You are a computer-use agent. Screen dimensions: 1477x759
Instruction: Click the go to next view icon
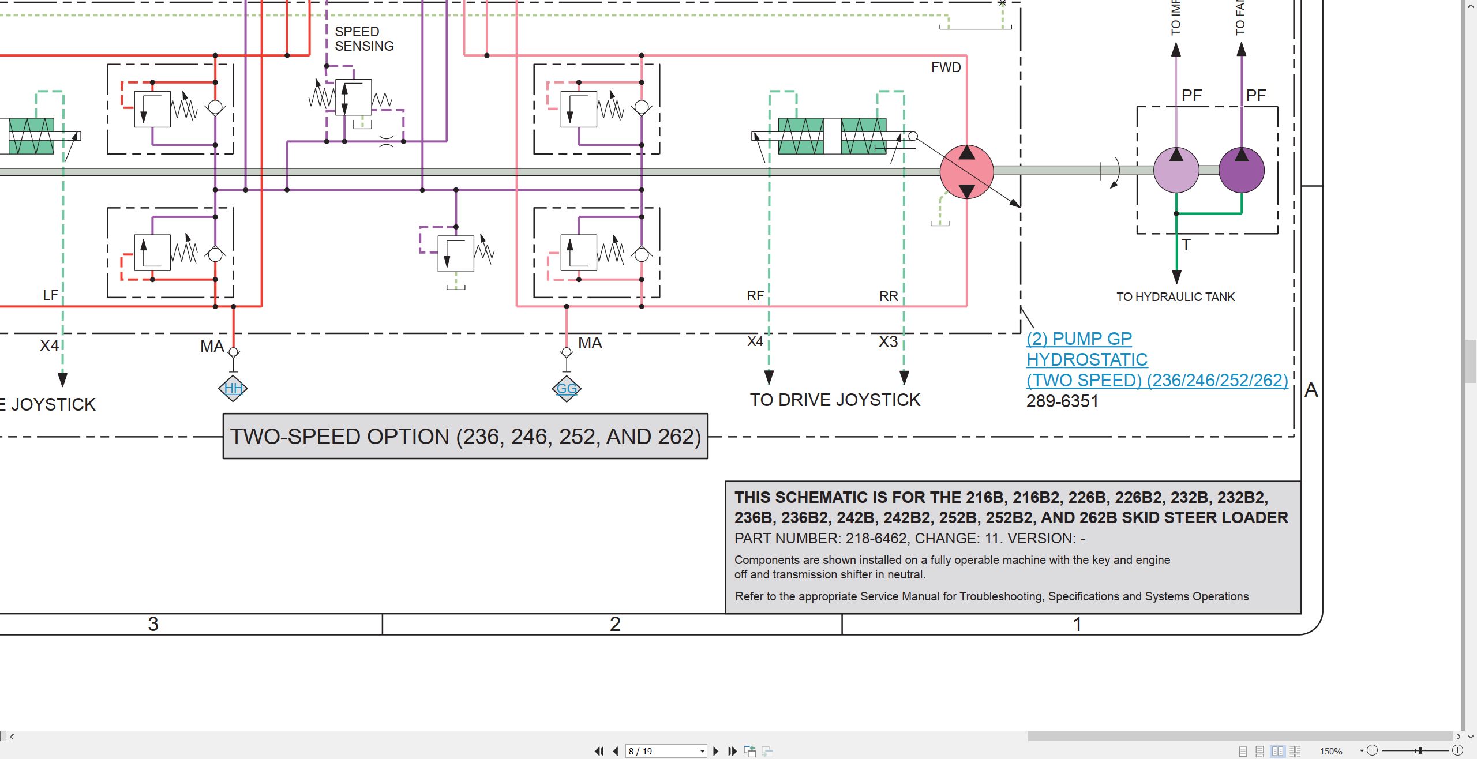click(x=767, y=752)
